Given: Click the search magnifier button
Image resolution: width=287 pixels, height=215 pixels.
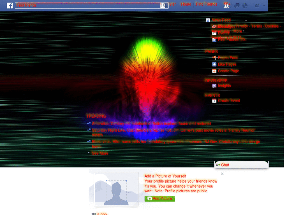Looking at the screenshot, I should (x=164, y=6).
